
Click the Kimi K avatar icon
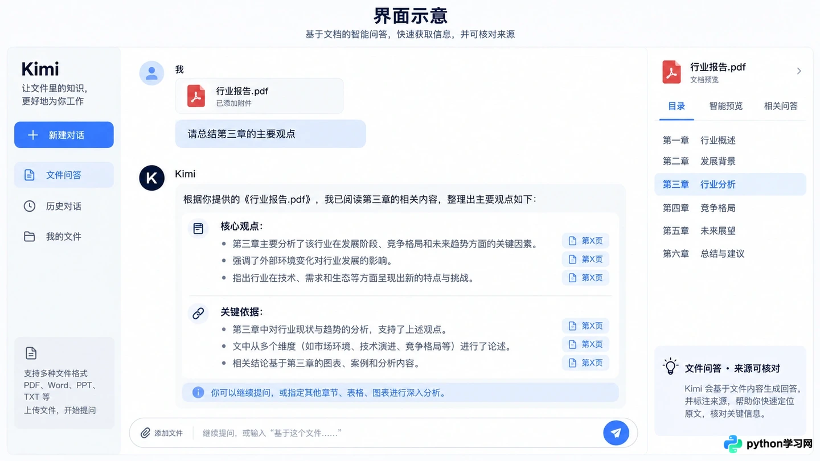pyautogui.click(x=152, y=178)
